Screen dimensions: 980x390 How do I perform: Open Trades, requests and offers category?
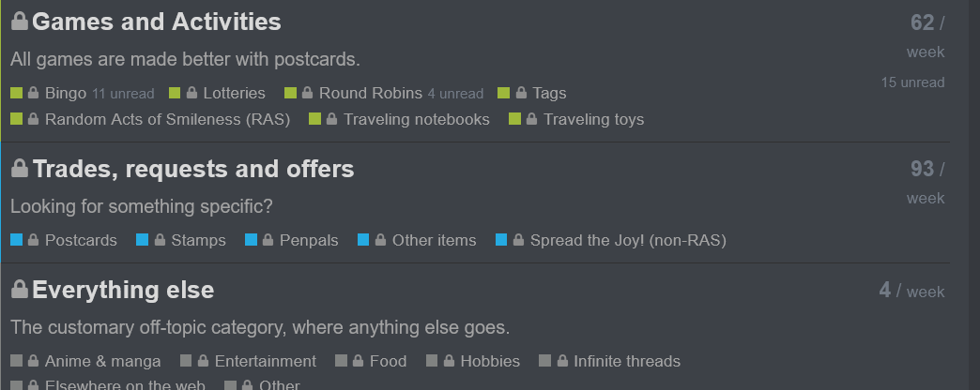pyautogui.click(x=193, y=169)
